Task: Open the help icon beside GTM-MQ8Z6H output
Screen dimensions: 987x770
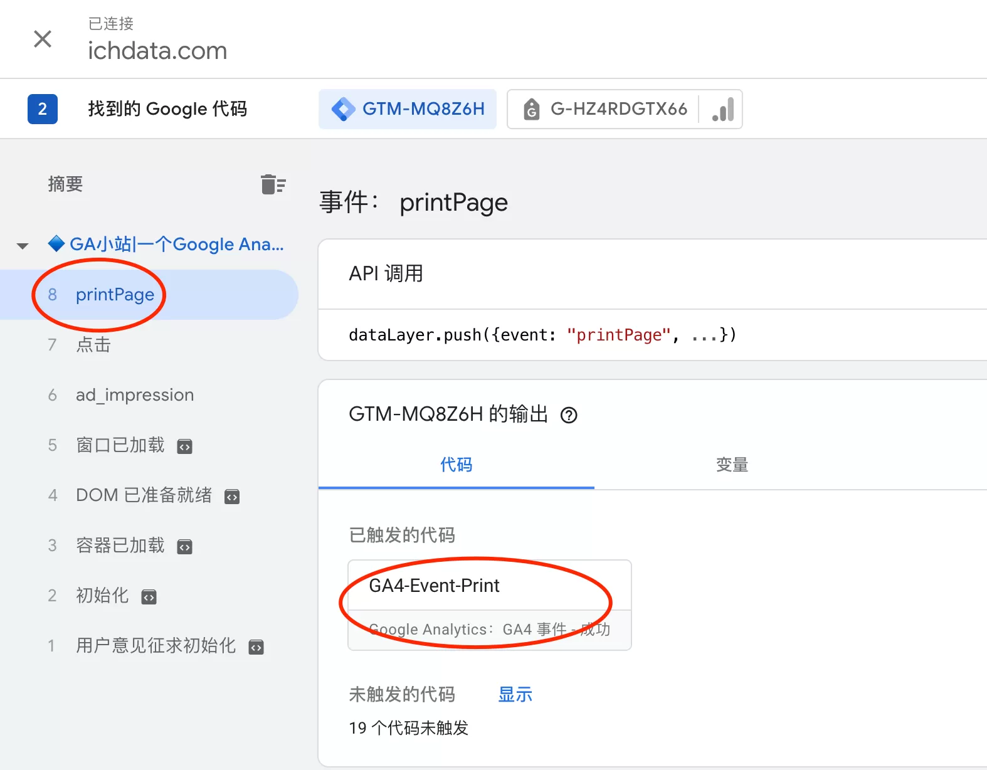Action: 569,415
